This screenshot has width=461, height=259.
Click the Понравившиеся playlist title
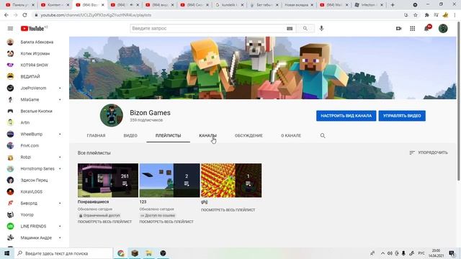coord(93,202)
